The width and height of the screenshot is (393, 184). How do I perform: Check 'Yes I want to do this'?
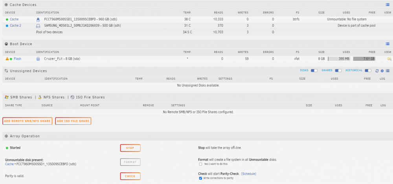pyautogui.click(x=200, y=164)
